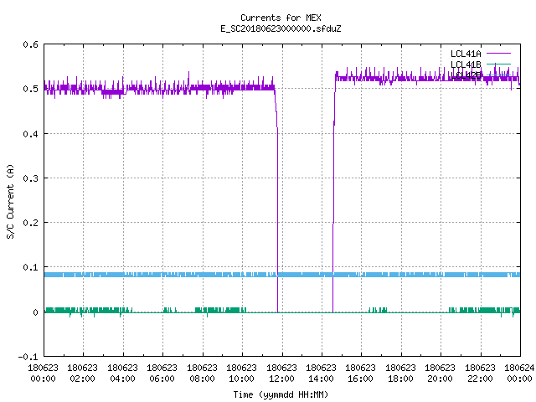
Task: Click the y-axis tick value 0.3
Action: (x=30, y=178)
